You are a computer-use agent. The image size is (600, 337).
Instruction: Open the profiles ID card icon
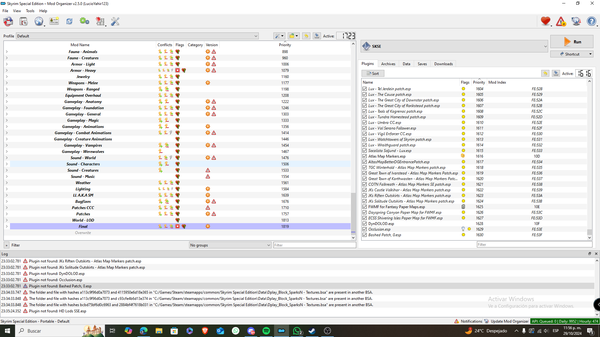point(54,21)
